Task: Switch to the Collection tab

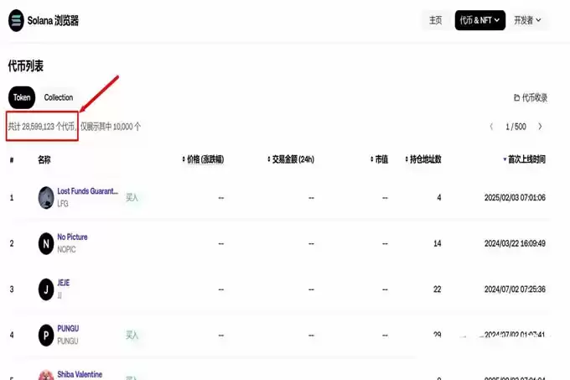Action: coord(59,97)
